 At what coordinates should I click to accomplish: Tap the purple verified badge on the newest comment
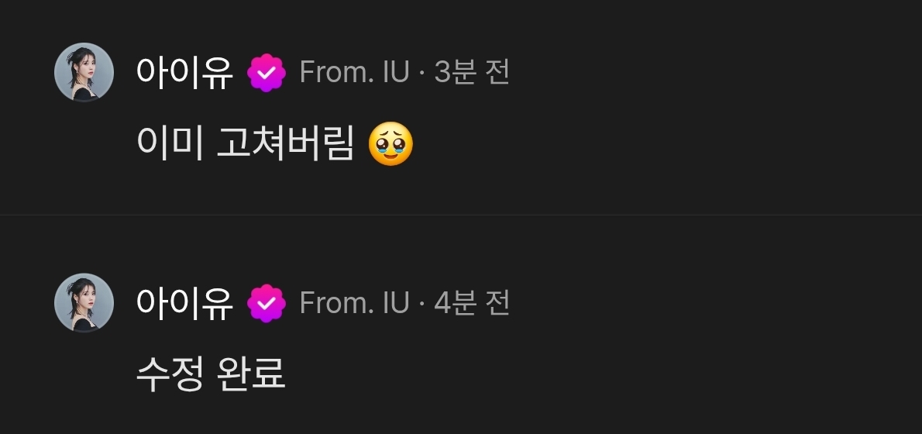(x=267, y=72)
